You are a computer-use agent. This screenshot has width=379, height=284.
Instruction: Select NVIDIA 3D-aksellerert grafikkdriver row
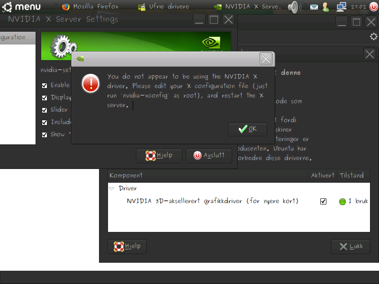click(239, 201)
